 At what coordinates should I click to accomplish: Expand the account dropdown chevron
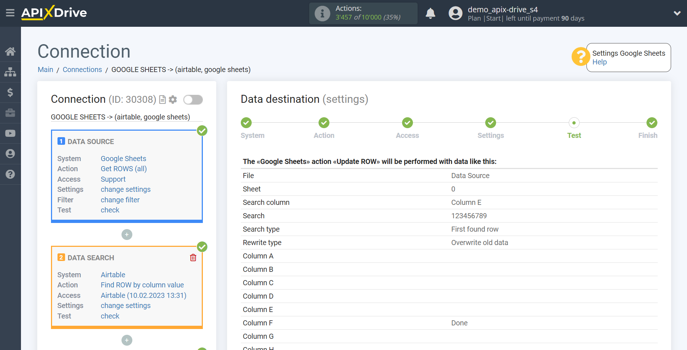tap(677, 13)
